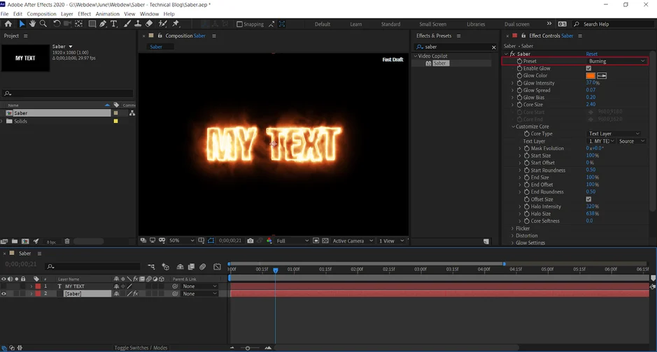Open the magnification dropdown showing 50%
The image size is (657, 352).
click(182, 241)
